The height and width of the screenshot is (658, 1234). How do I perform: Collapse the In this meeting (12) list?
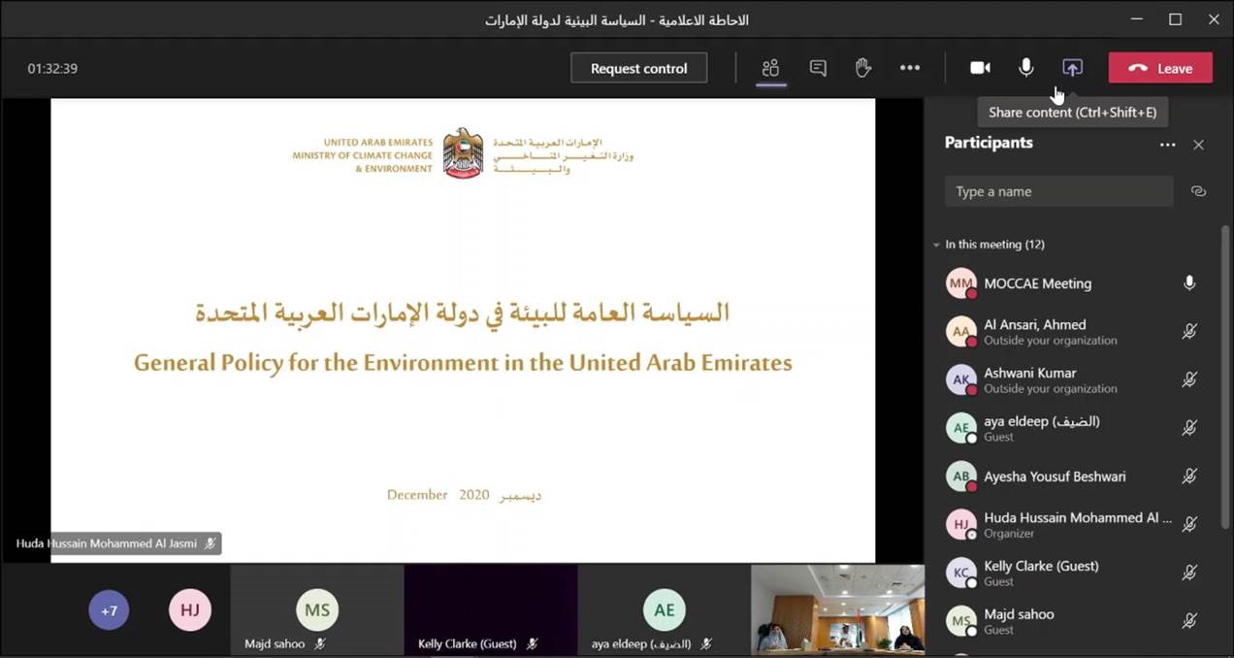coord(936,246)
